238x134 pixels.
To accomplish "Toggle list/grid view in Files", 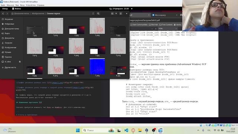I will click(x=112, y=13).
